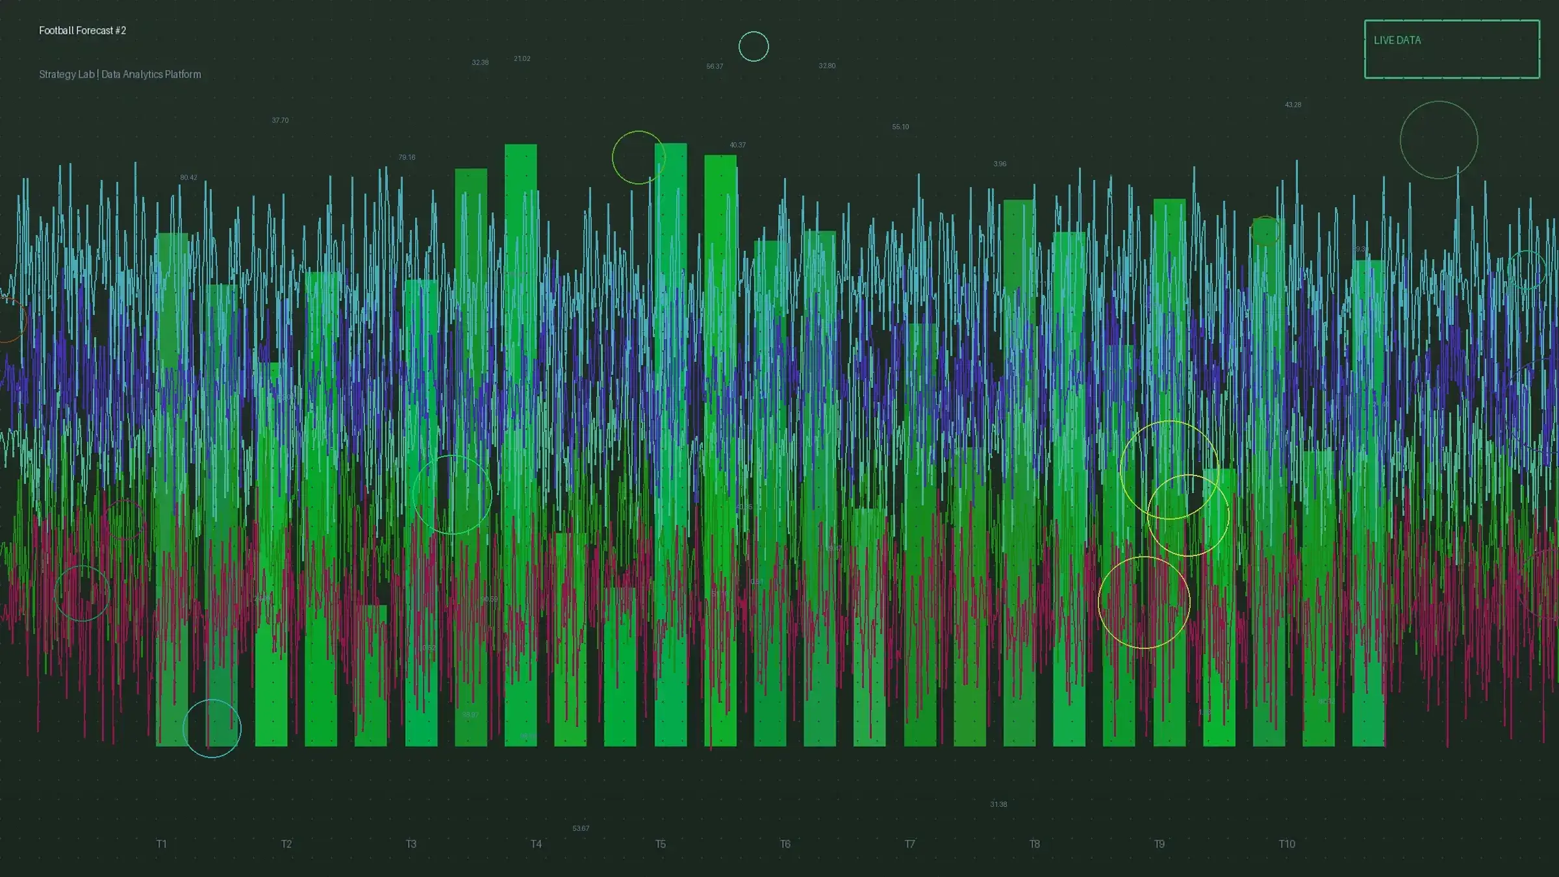Click the data value label 37.70
1559x877 pixels.
pyautogui.click(x=280, y=121)
